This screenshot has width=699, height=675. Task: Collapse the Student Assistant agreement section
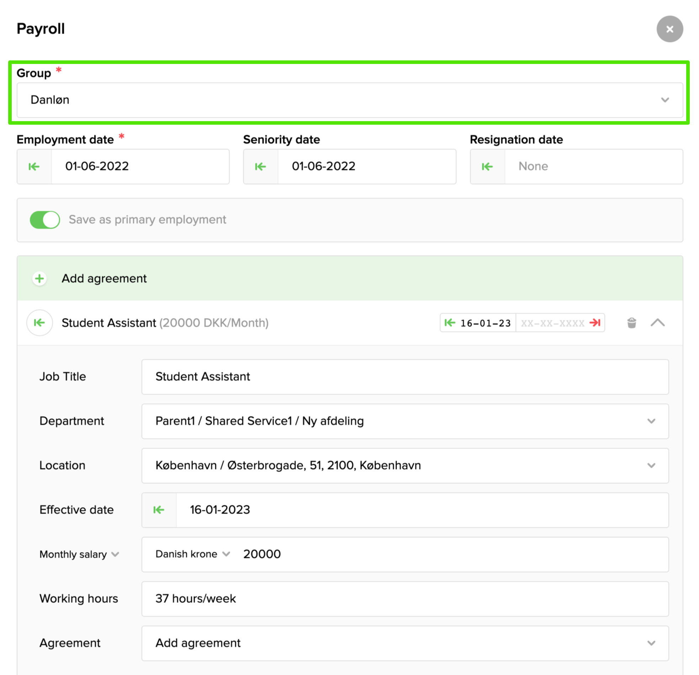(658, 323)
